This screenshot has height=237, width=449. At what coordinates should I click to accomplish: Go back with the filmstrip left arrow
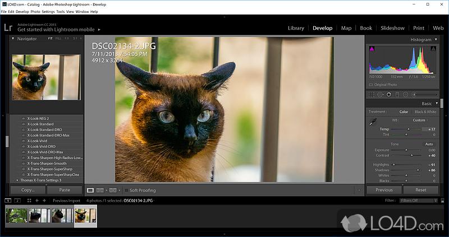[37, 201]
